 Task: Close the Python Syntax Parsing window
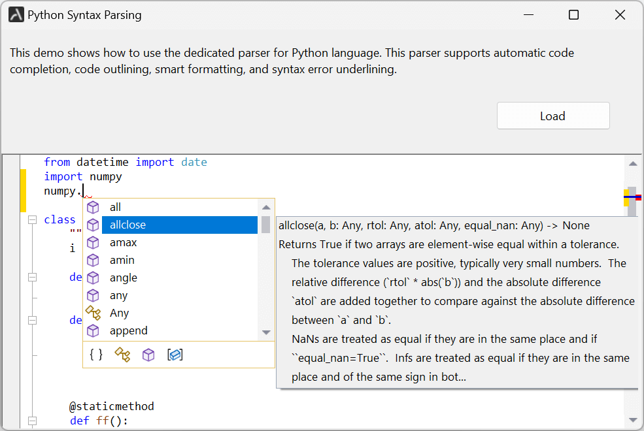620,15
